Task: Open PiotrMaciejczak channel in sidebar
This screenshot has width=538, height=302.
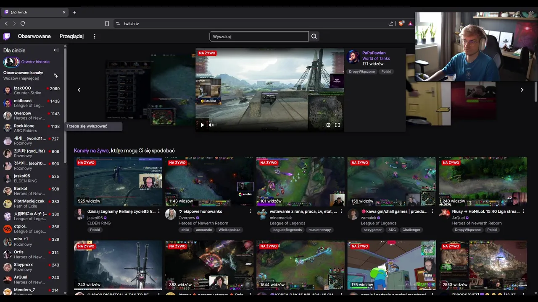Action: (33, 203)
